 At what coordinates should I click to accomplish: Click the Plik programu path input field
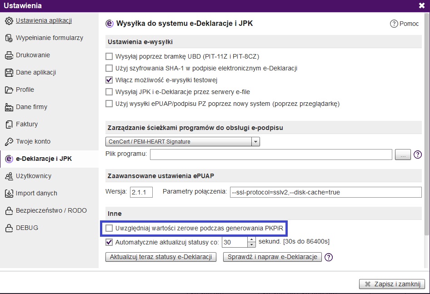point(271,154)
